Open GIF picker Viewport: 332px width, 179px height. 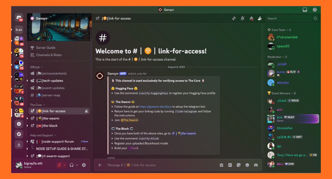(230, 165)
